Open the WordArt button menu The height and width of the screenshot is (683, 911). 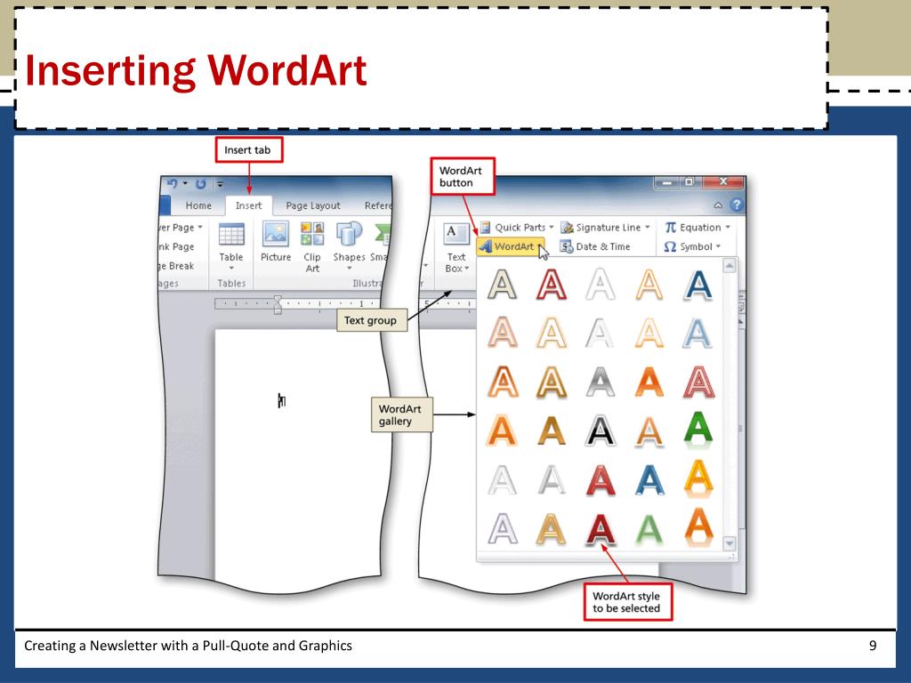[x=512, y=246]
